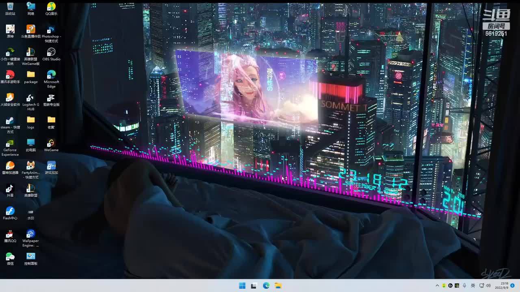Select the PartyAnimals shortcut icon
520x292 pixels.
click(x=30, y=170)
